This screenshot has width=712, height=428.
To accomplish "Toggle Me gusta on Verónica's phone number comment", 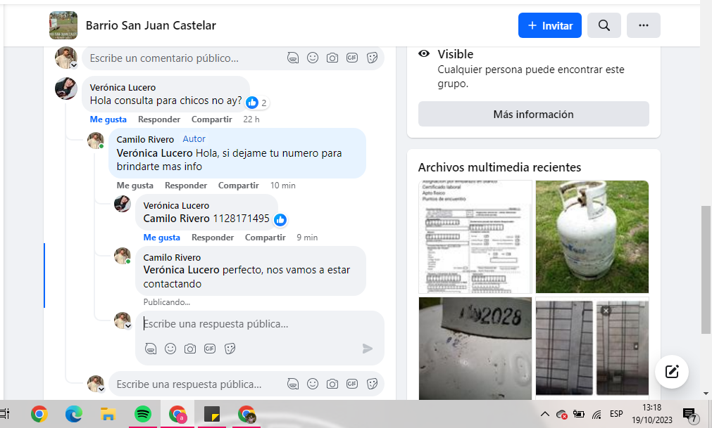I will pos(162,238).
